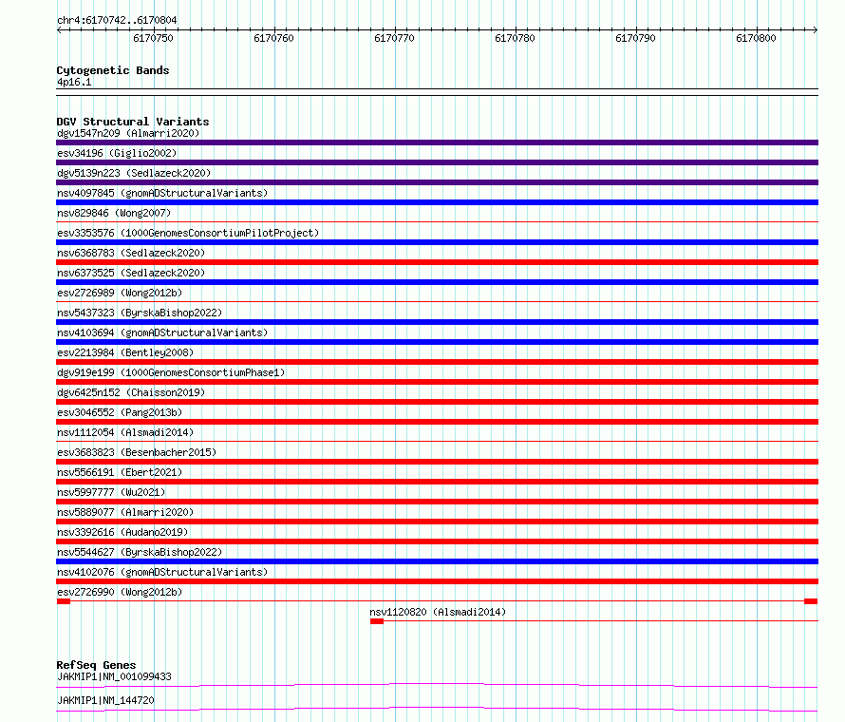
Task: Click the blue bar under nsv5544627
Action: coord(437,561)
